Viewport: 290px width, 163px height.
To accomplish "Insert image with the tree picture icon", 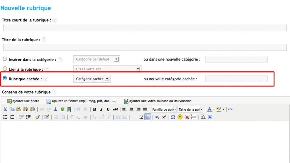I will coord(62,109).
